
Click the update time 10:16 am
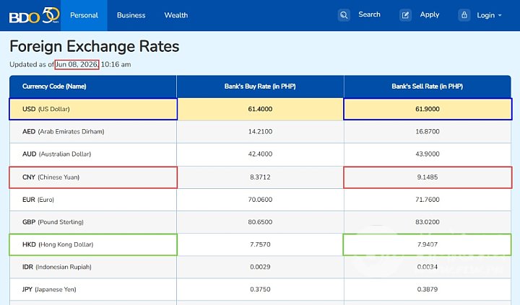[x=116, y=64]
